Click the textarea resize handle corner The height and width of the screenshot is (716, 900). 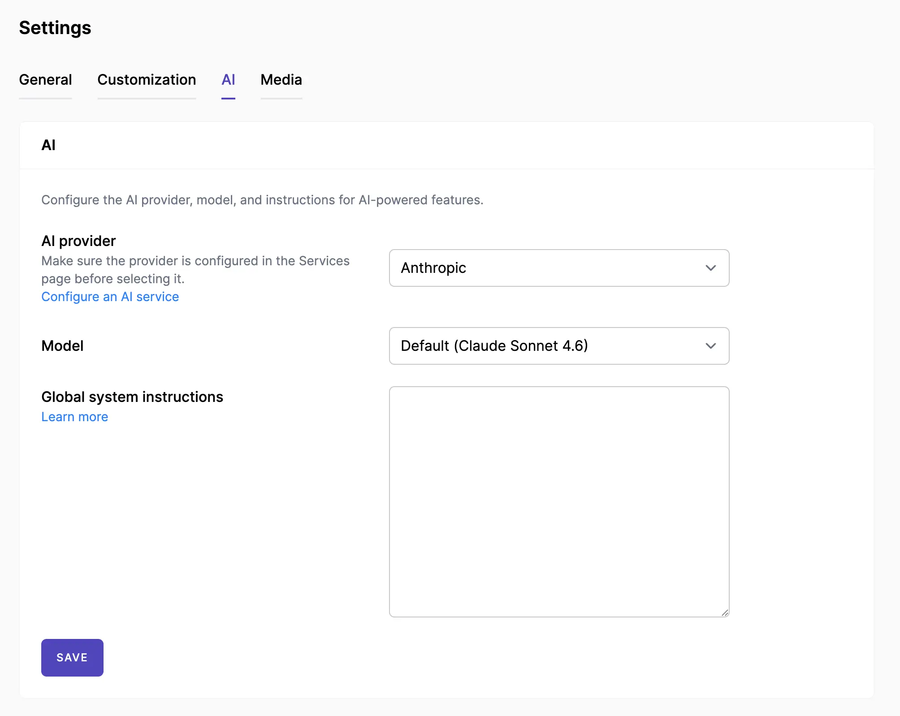(x=725, y=612)
